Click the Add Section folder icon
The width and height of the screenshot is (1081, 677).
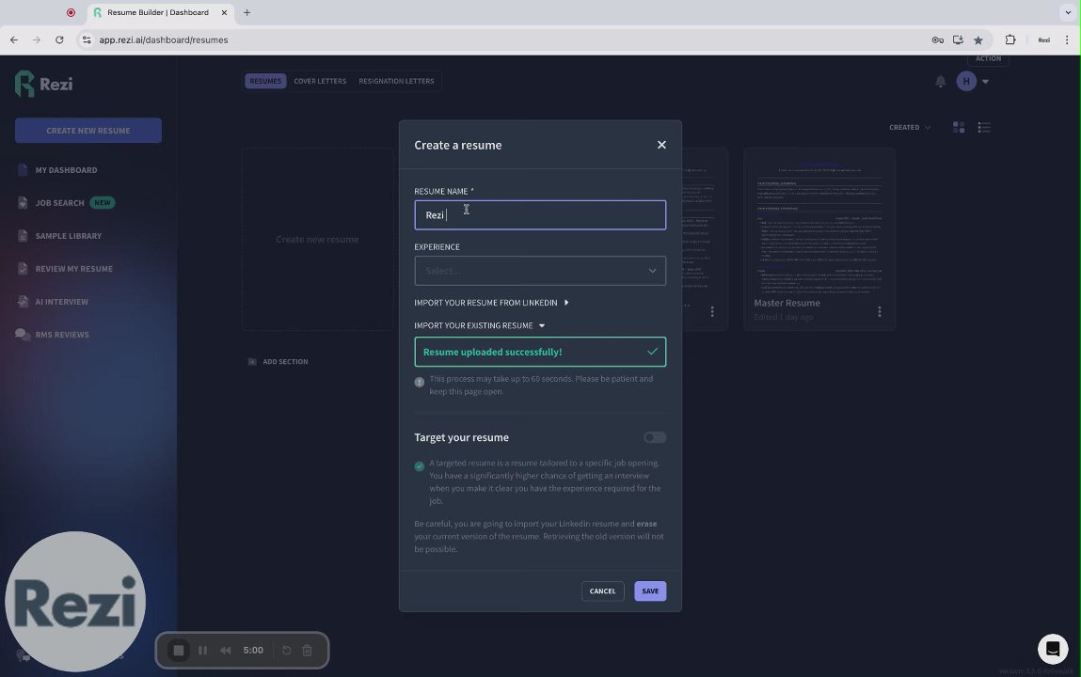(x=252, y=362)
